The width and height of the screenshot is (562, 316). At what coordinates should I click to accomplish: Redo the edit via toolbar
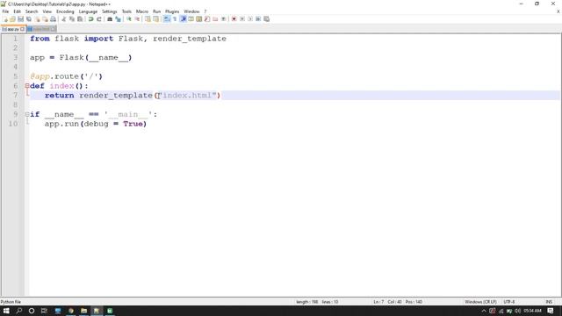click(x=99, y=19)
